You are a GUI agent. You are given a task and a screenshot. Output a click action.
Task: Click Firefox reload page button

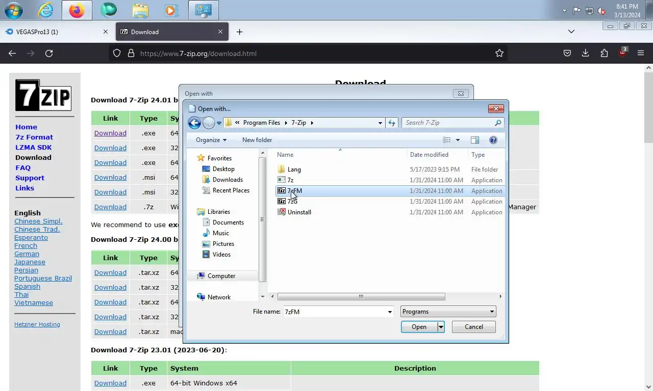[49, 53]
